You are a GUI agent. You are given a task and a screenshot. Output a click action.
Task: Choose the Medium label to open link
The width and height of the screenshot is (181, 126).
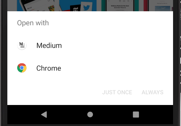pos(49,45)
